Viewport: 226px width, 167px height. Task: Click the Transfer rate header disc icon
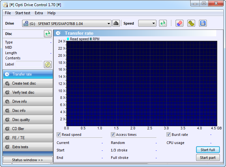pos(58,33)
